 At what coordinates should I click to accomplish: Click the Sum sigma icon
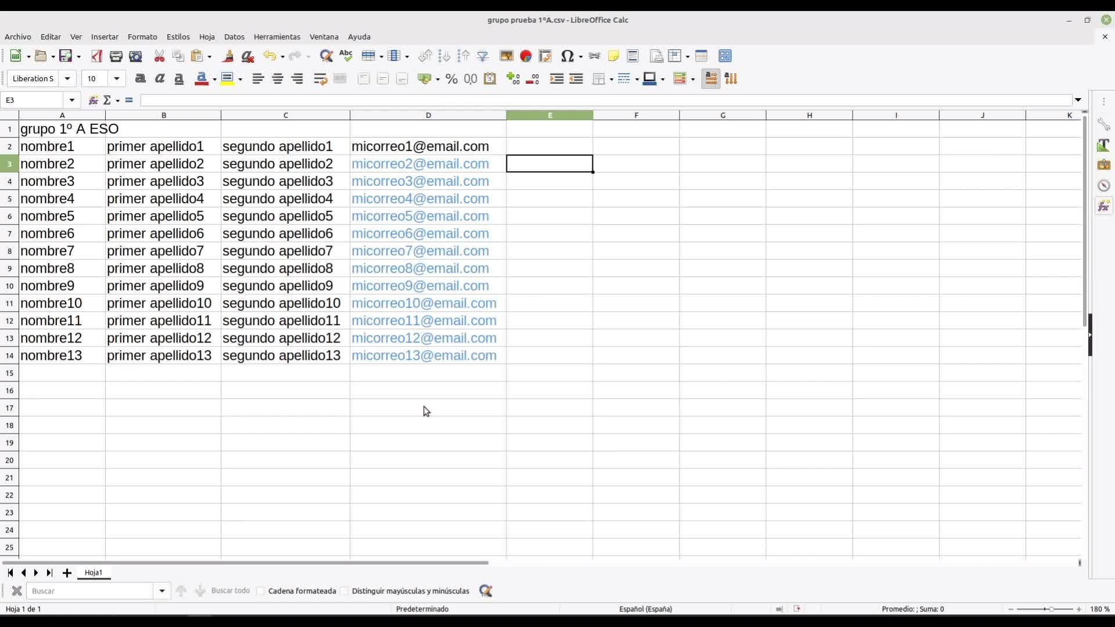tap(107, 100)
